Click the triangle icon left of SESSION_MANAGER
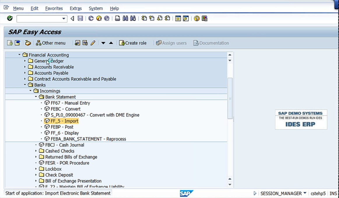This screenshot has height=198, width=339. coord(255,193)
